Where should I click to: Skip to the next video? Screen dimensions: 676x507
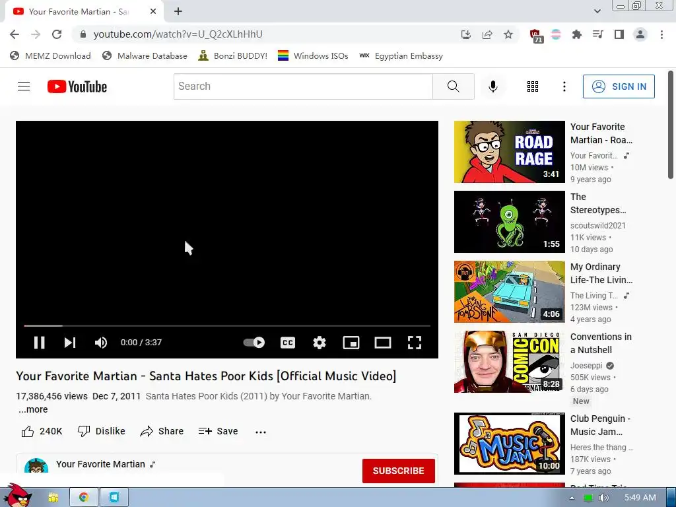(x=70, y=343)
